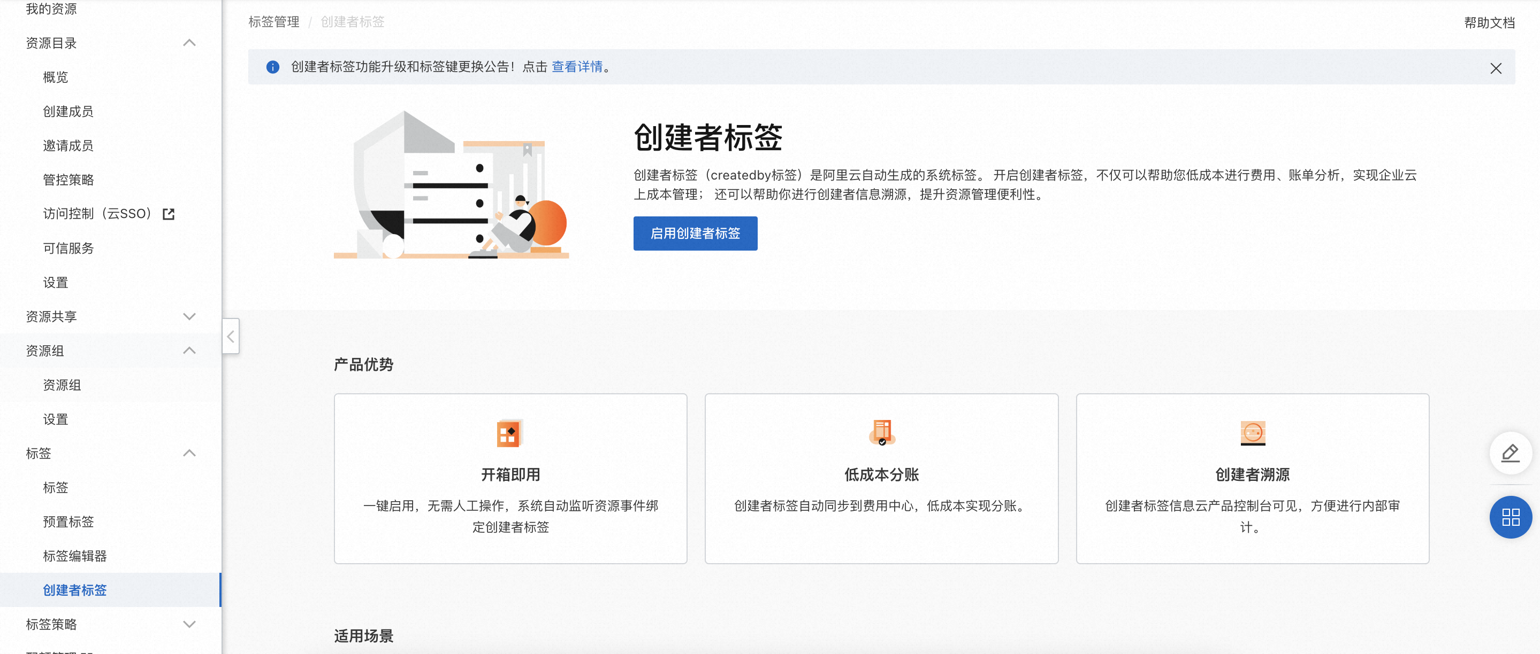Collapse the 资源组 sidebar group header
Viewport: 1540px width, 654px height.
pos(189,351)
